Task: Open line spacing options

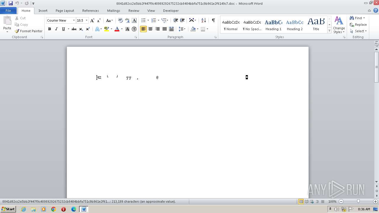Action: point(182,29)
